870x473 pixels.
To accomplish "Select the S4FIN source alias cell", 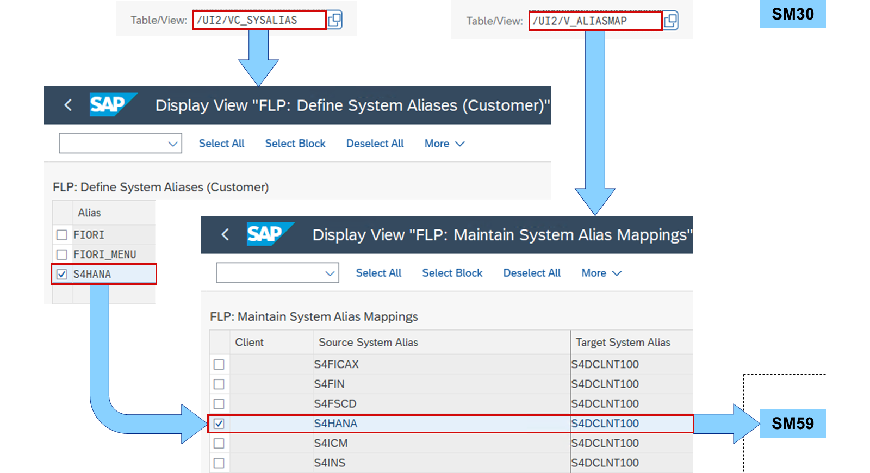I will tap(442, 384).
